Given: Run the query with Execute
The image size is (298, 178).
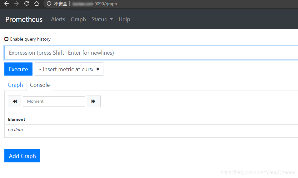Looking at the screenshot, I should [18, 69].
